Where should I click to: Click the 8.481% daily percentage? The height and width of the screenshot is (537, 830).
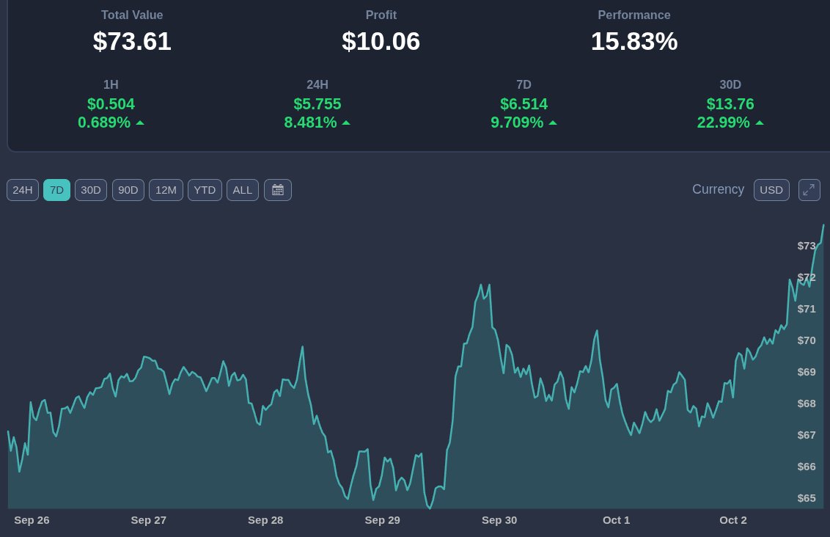[310, 123]
